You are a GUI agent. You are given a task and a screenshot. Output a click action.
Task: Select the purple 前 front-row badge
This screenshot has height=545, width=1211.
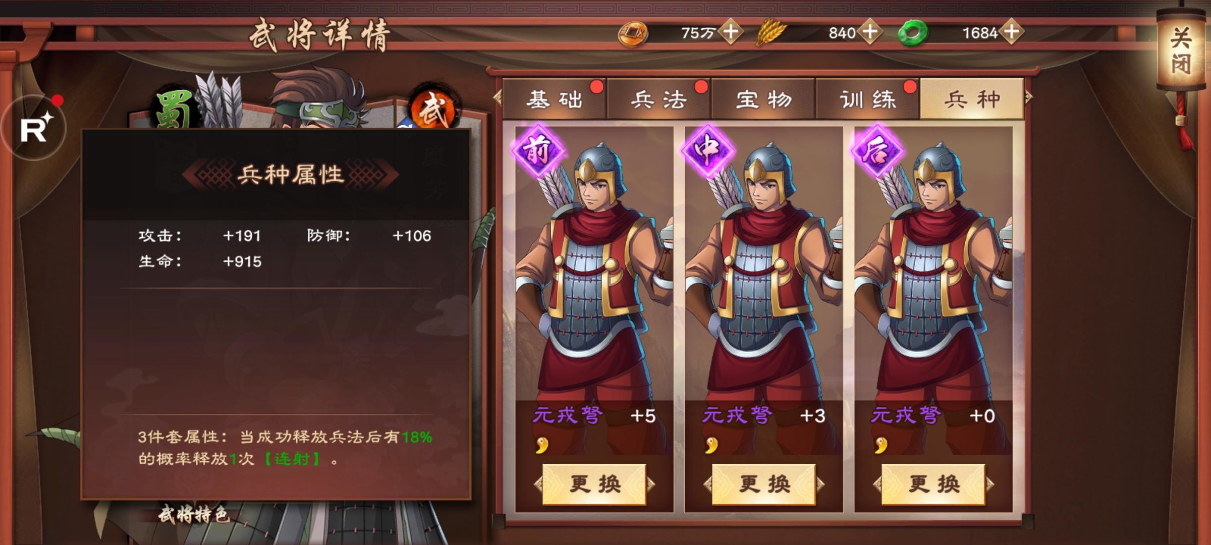(538, 150)
